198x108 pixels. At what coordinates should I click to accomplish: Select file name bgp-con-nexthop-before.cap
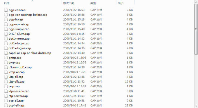[28, 15]
